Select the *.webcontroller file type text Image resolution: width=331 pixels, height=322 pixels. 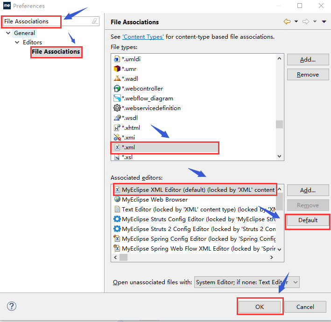point(142,88)
